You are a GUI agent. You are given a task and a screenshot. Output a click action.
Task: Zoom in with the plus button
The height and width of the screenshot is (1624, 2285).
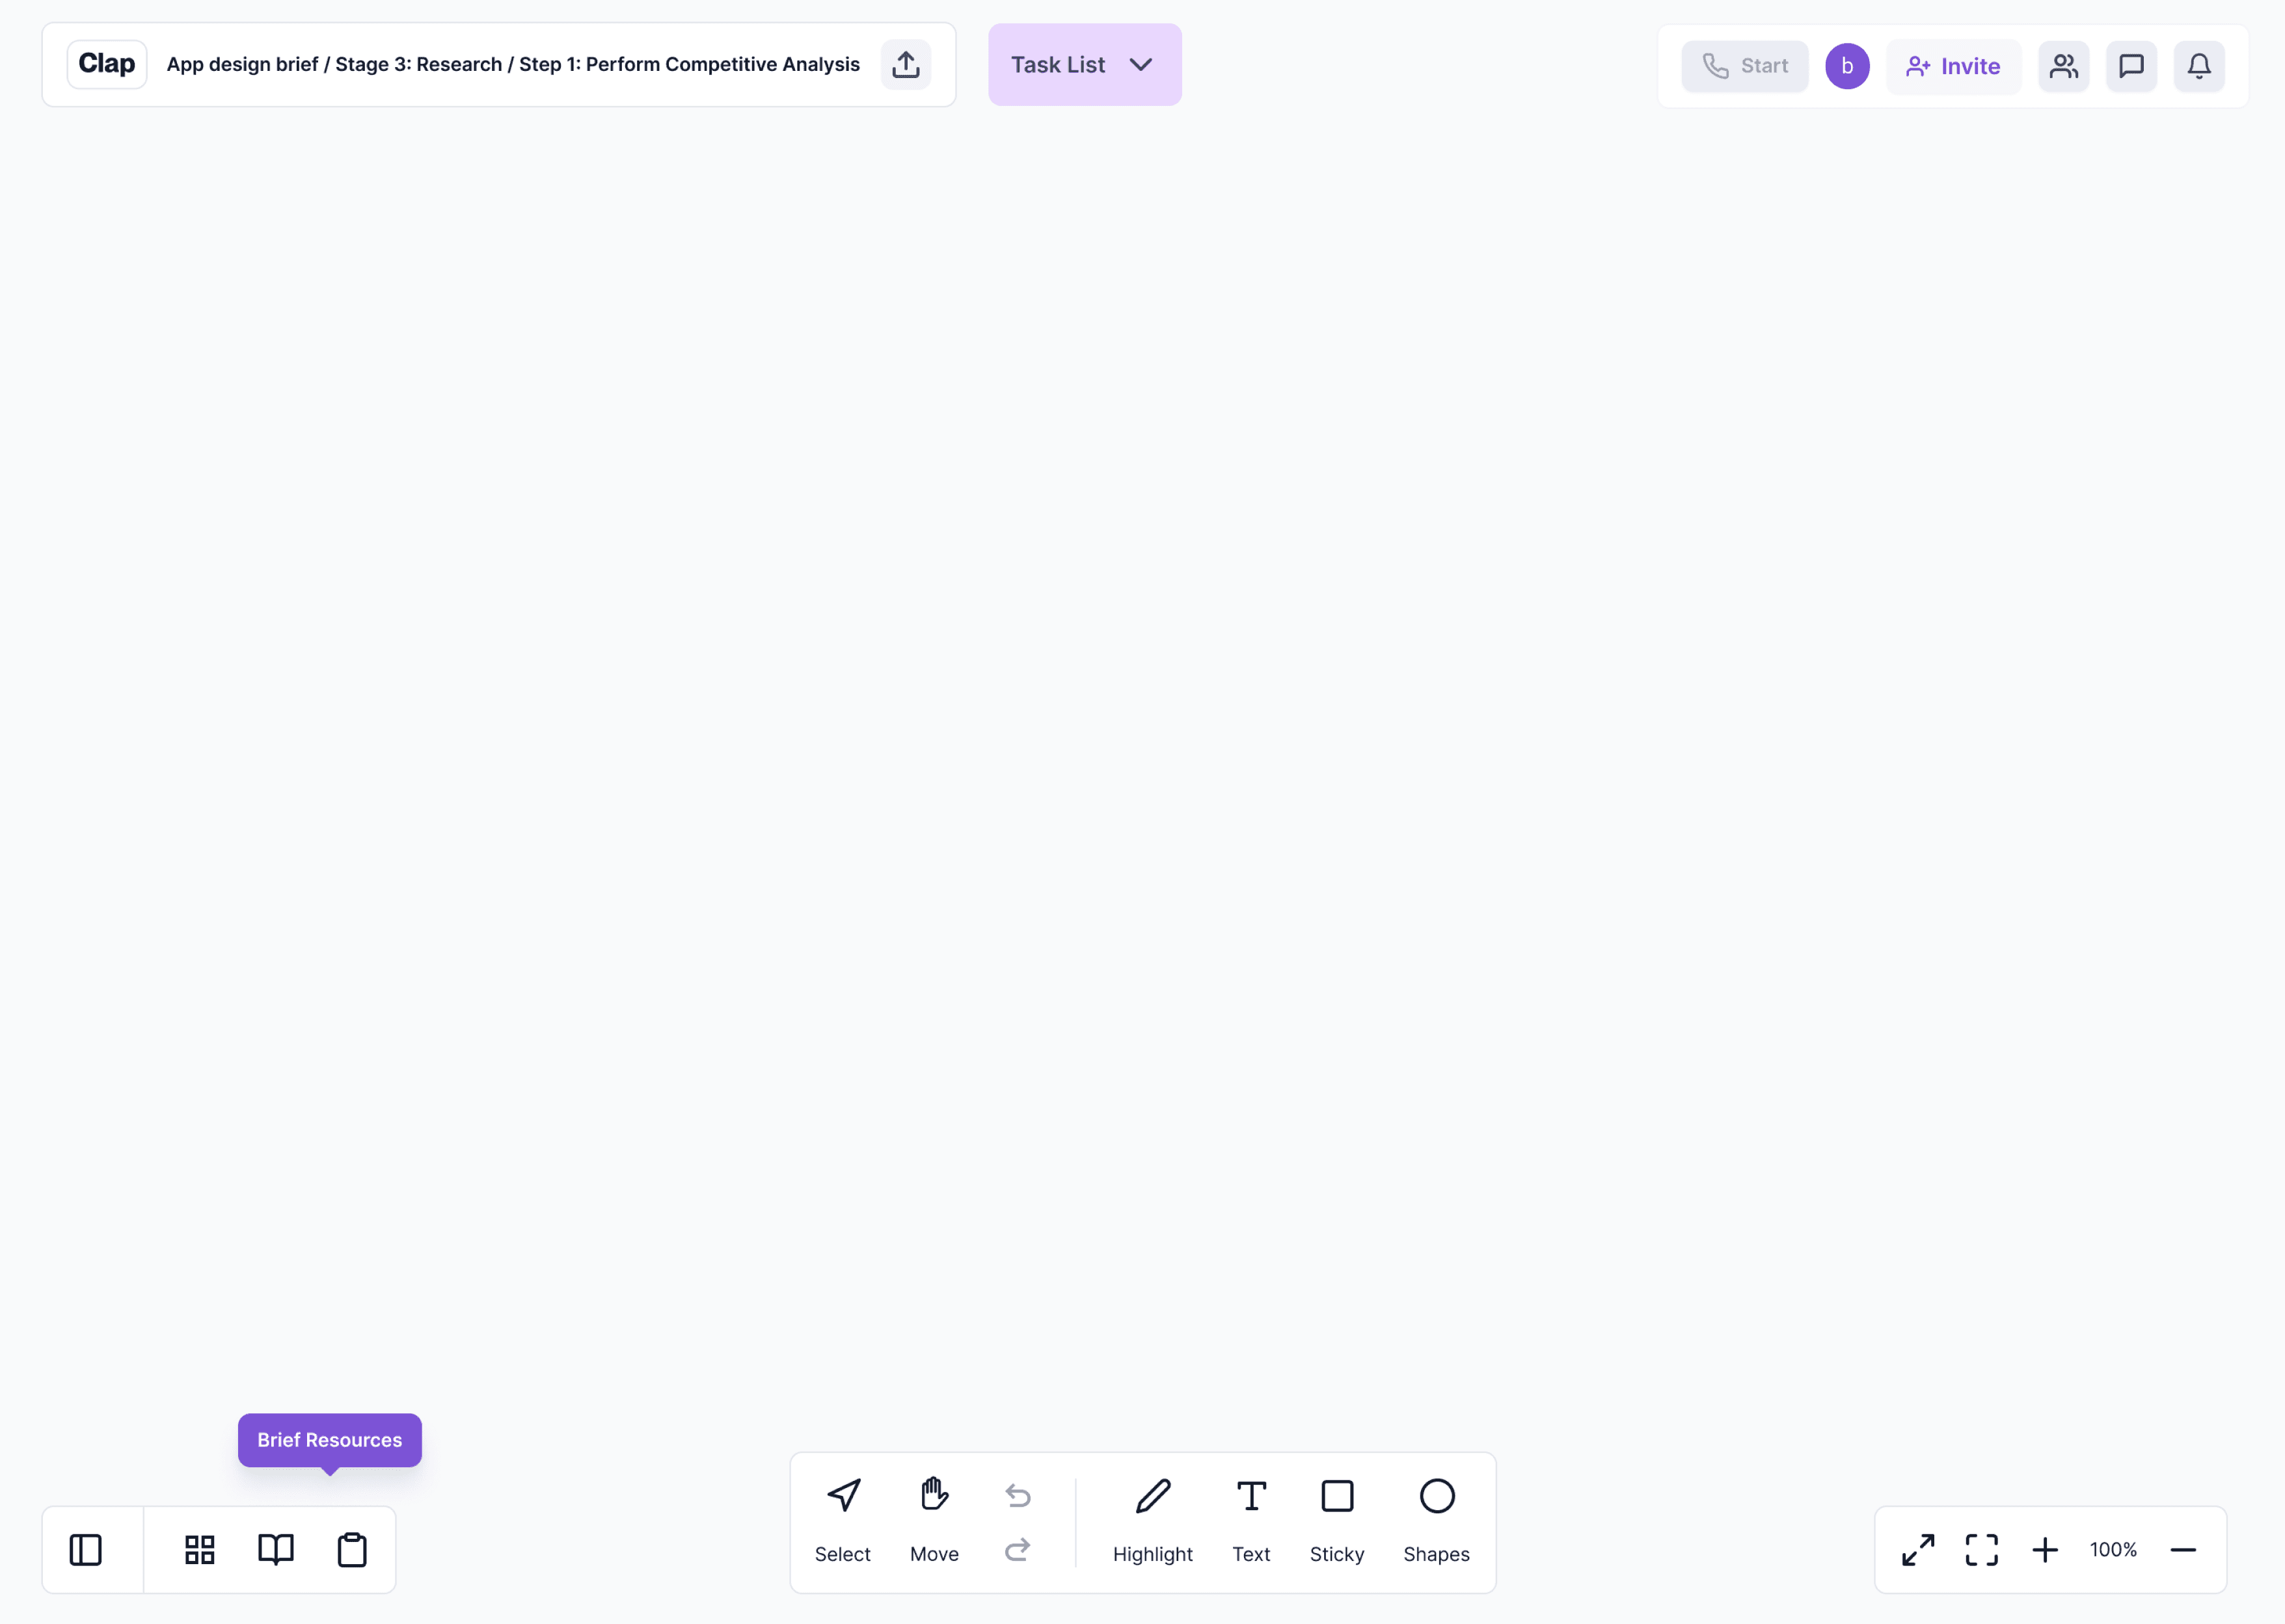click(x=2045, y=1550)
